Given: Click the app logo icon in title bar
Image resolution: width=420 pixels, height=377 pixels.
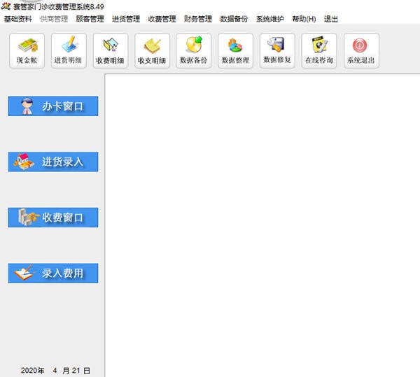Looking at the screenshot, I should pos(6,6).
